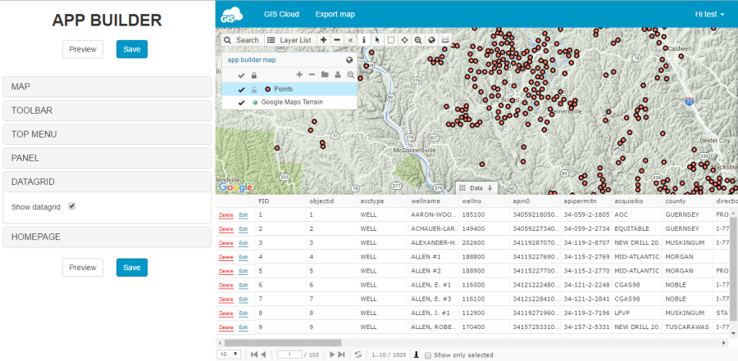Click the datagrid horizontal scrollbar thumb
The height and width of the screenshot is (361, 738).
coord(283,343)
